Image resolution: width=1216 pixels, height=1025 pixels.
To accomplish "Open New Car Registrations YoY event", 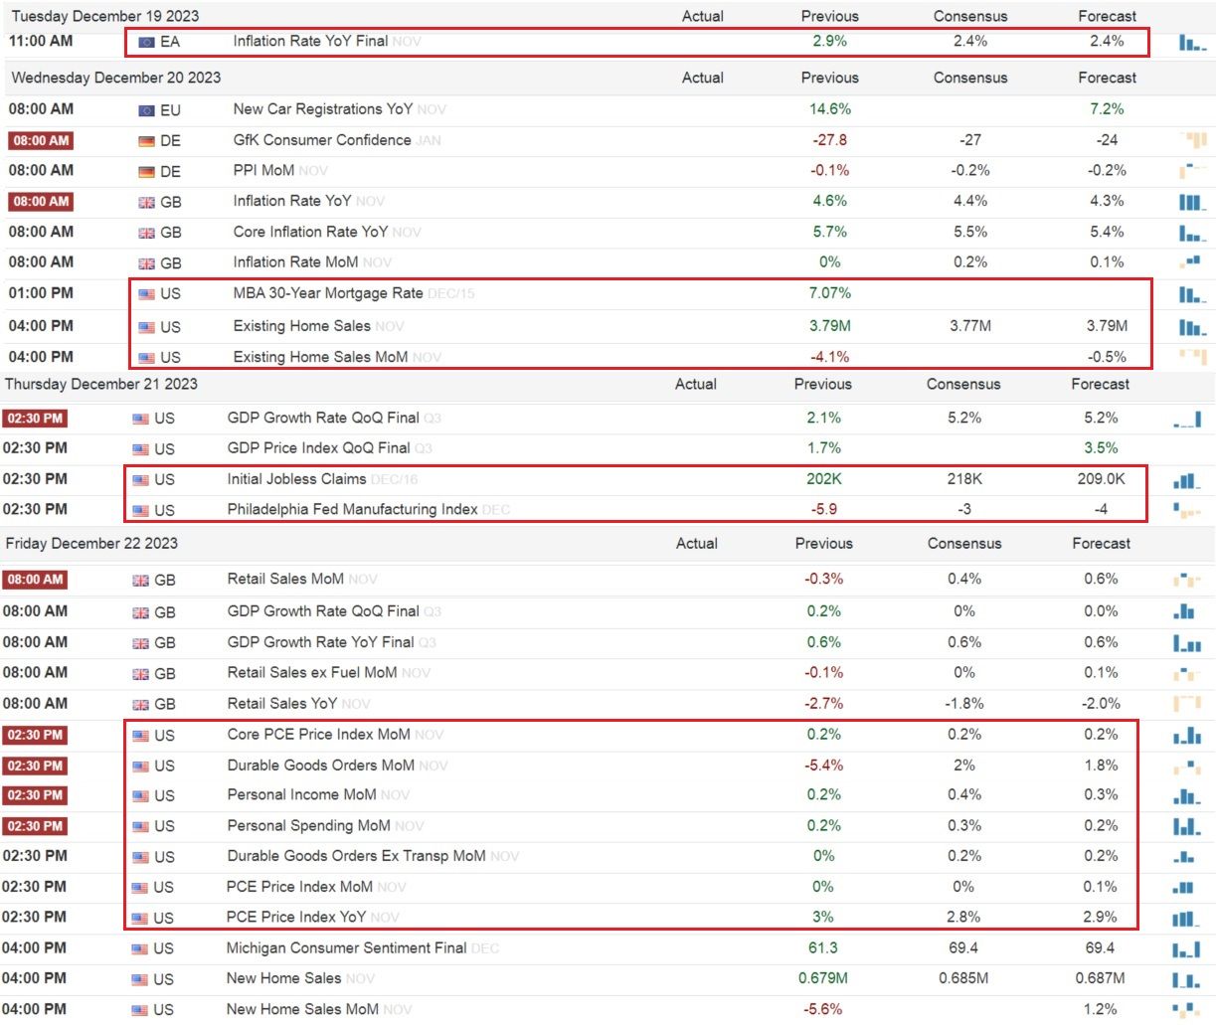I will click(x=323, y=108).
